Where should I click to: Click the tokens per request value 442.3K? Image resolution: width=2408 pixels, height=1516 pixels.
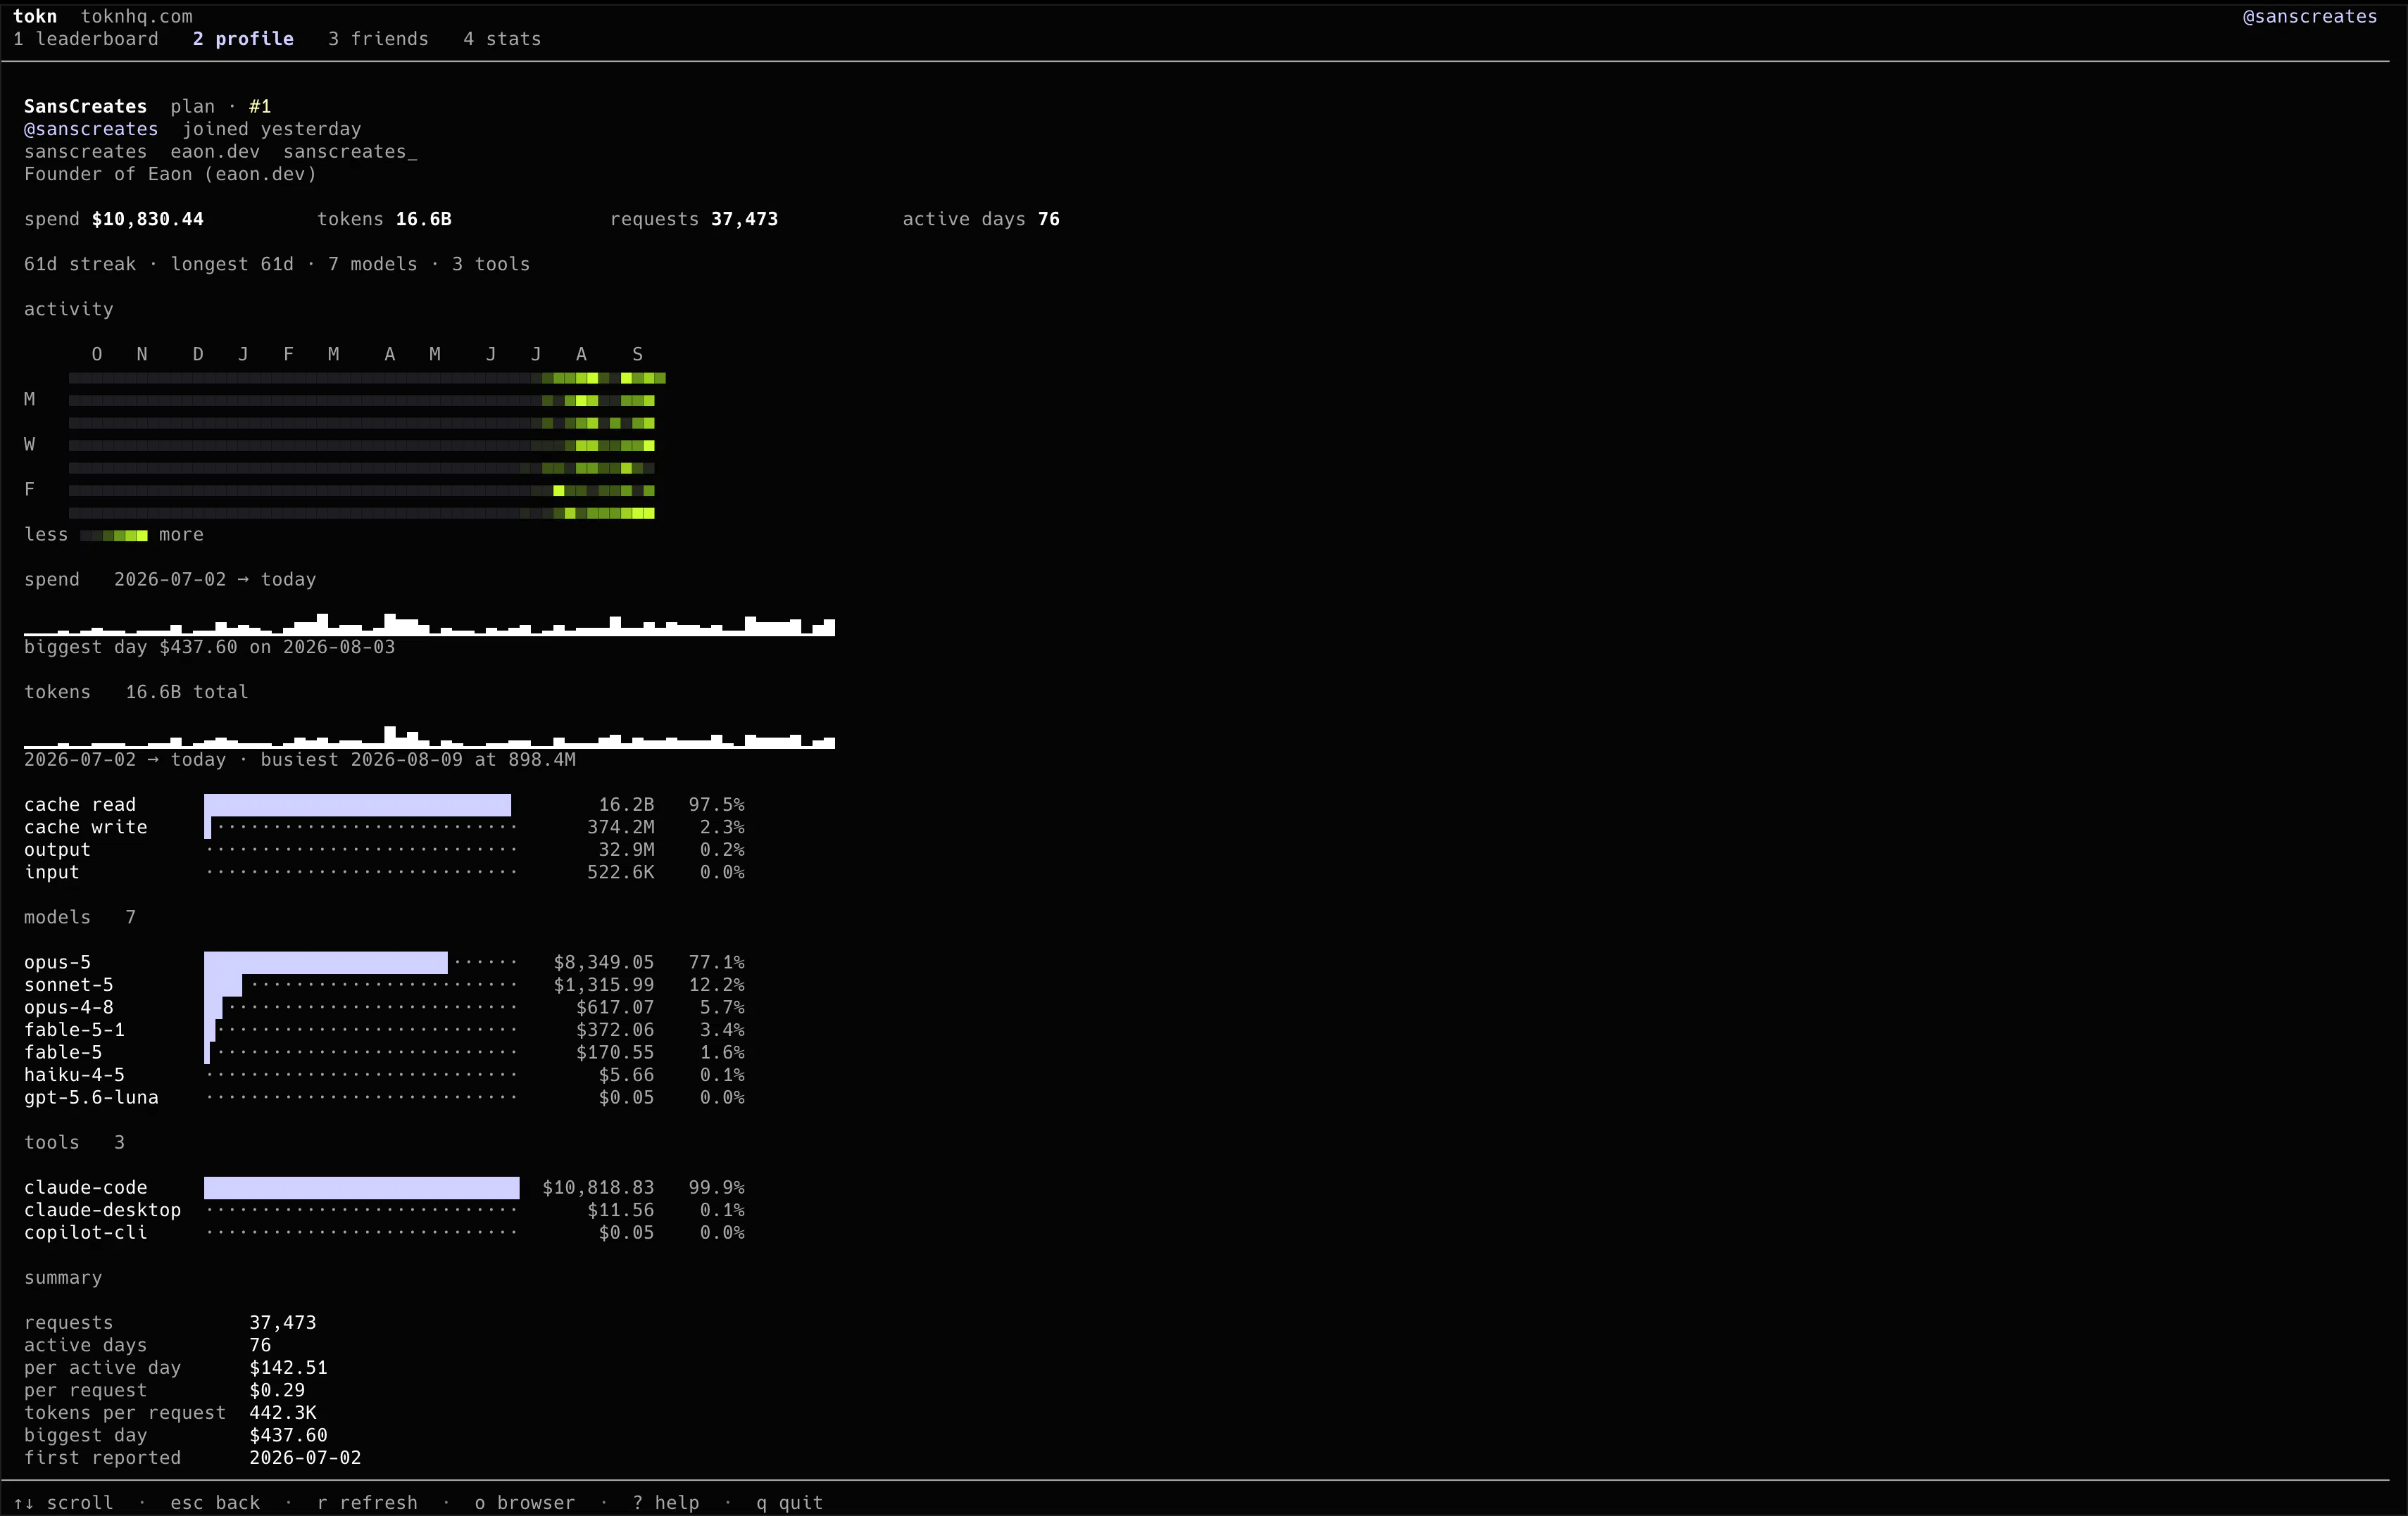(x=283, y=1413)
